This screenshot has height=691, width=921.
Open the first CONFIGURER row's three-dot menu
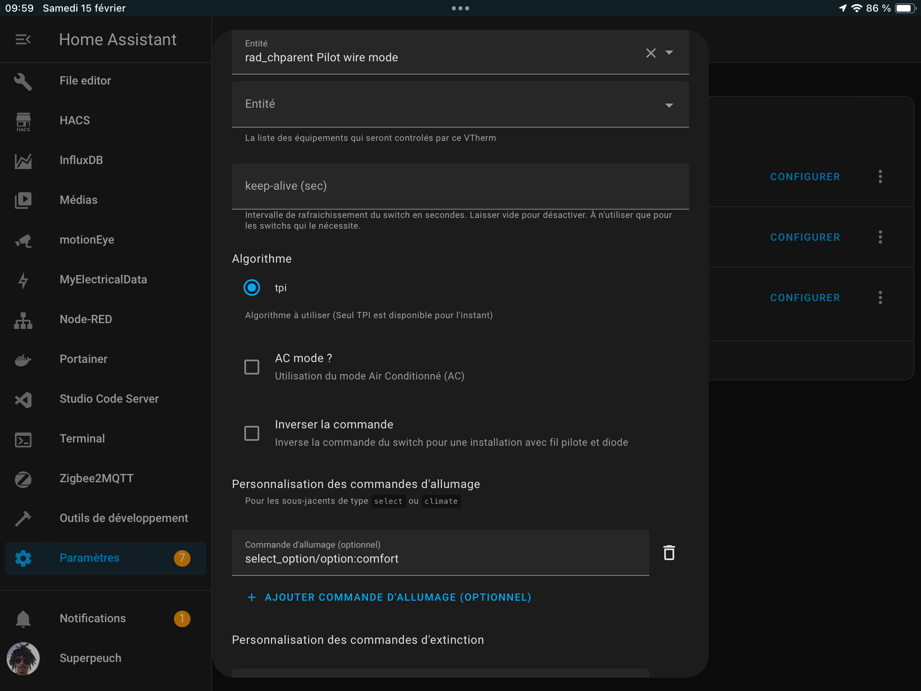880,176
